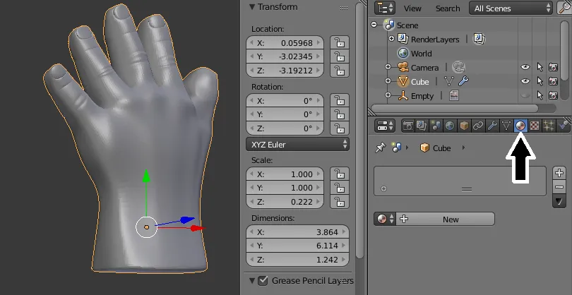
Task: Open the Mesh Data triangle tab
Action: tap(506, 126)
